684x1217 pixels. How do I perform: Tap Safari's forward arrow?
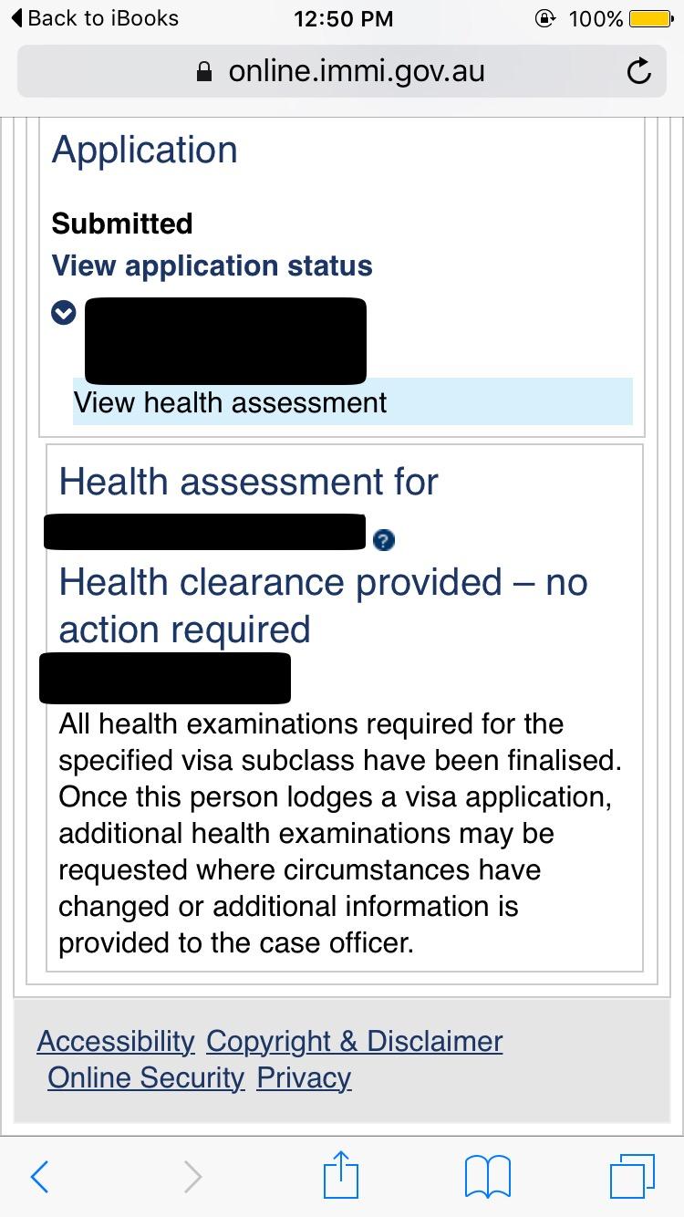tap(192, 1177)
